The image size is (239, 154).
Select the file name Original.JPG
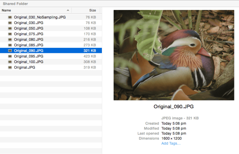(24, 67)
